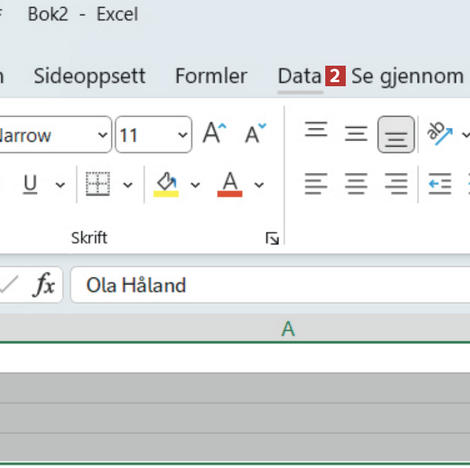Expand the fill color dropdown arrow
Viewport: 470px width, 468px height.
click(195, 185)
